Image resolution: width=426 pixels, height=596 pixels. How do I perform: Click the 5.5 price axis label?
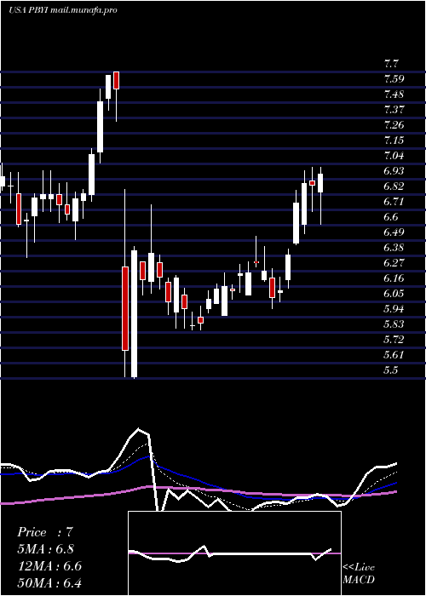(391, 370)
